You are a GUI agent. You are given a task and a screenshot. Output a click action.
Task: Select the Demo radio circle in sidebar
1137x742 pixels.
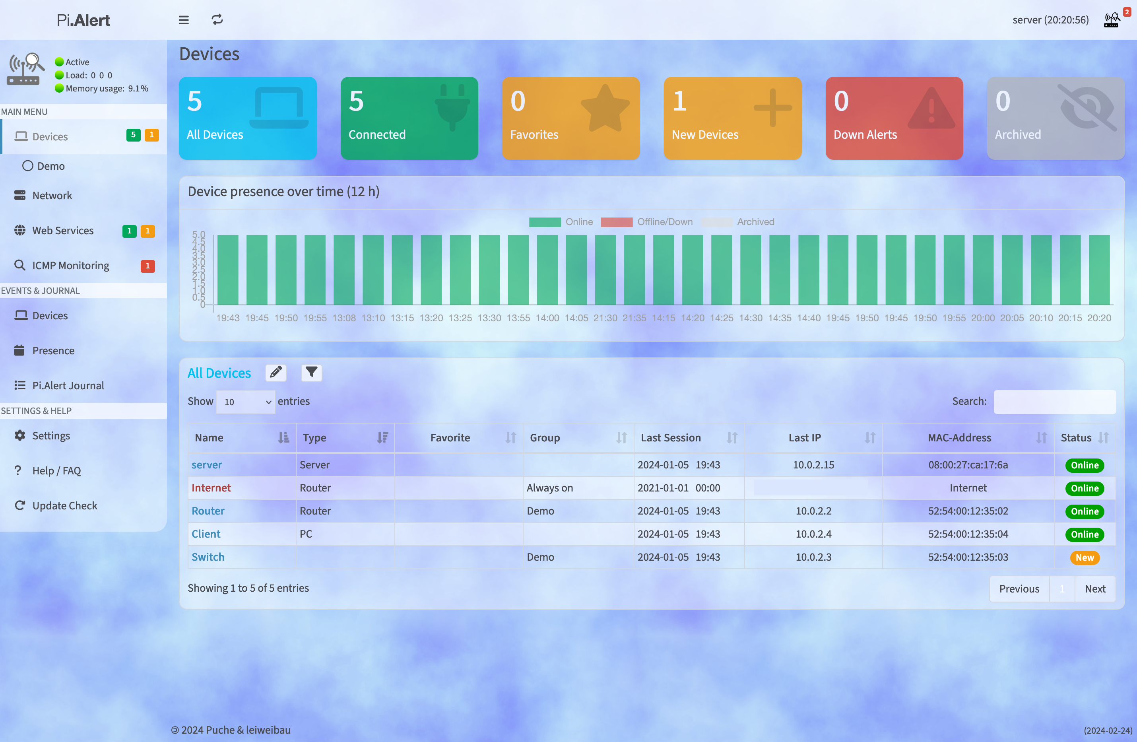[x=28, y=166]
